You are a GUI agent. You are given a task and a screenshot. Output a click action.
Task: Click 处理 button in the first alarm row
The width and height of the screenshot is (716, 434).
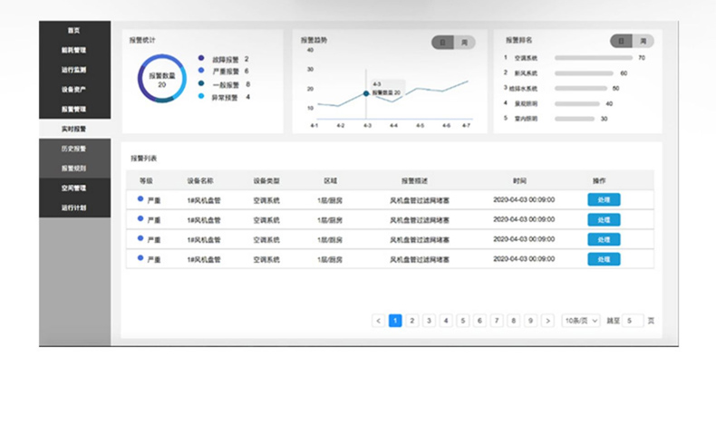pyautogui.click(x=604, y=199)
